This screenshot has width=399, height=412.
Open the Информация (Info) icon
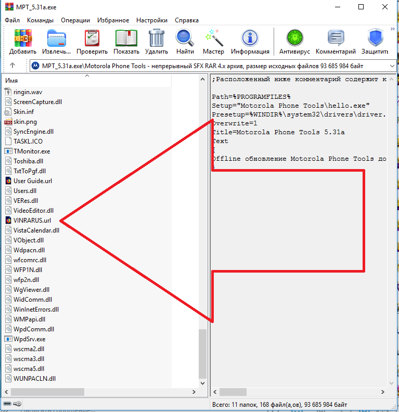(x=250, y=38)
